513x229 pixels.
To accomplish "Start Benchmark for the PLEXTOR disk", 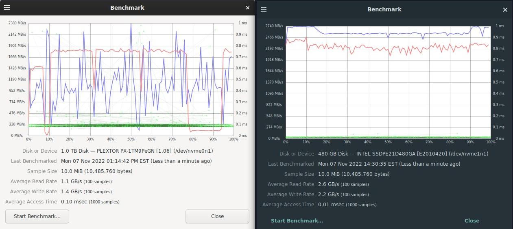I will (37, 216).
